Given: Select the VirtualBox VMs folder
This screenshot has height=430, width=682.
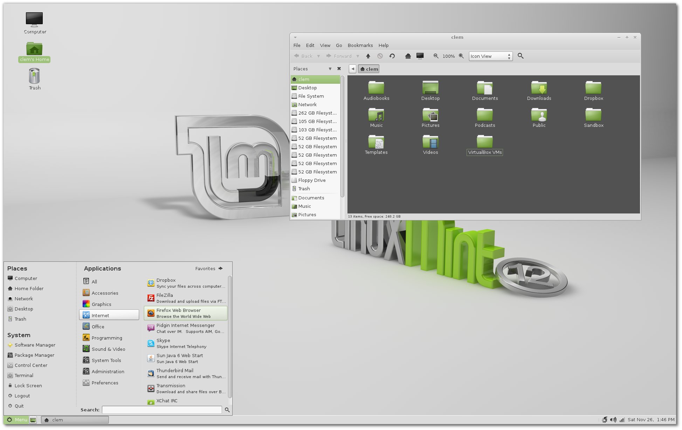Looking at the screenshot, I should point(485,145).
